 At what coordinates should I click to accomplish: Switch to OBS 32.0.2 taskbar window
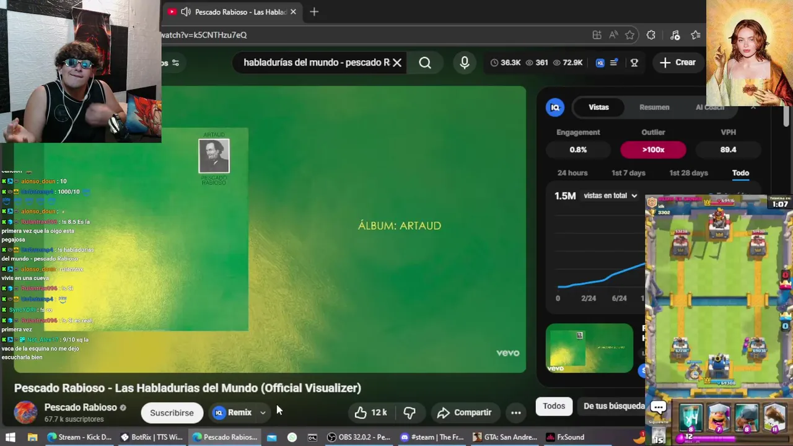tap(359, 437)
